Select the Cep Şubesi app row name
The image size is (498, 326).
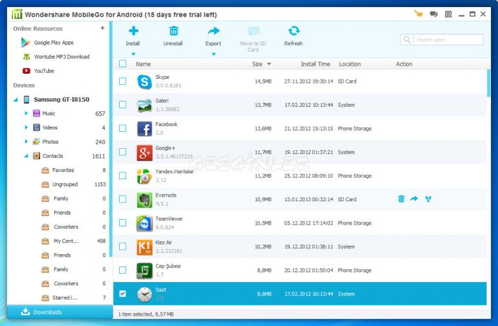click(x=168, y=266)
